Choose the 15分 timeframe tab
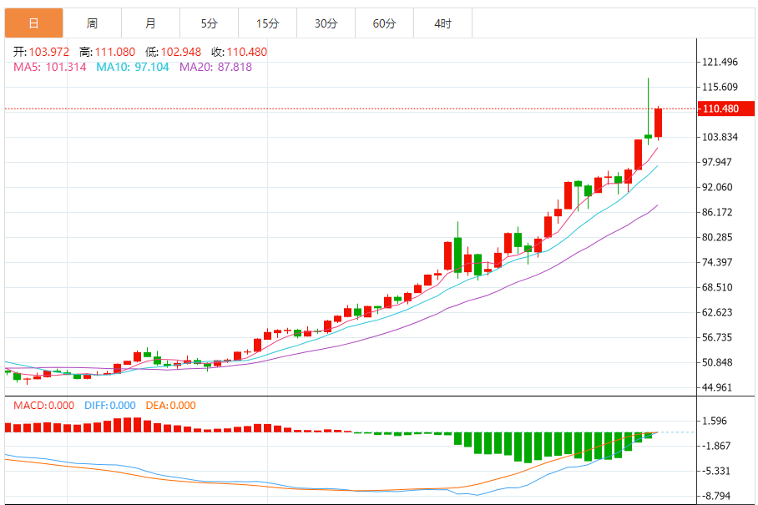This screenshot has height=505, width=758. click(267, 23)
